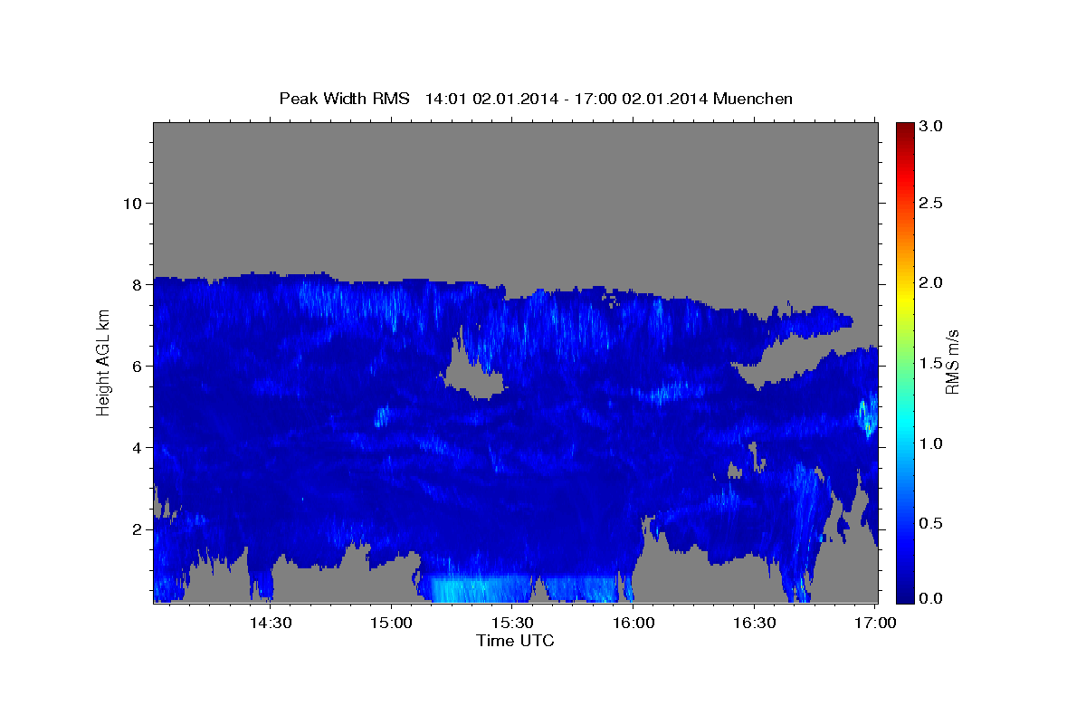Click the 16:00 time tick label
The width and height of the screenshot is (1086, 724).
(x=633, y=624)
